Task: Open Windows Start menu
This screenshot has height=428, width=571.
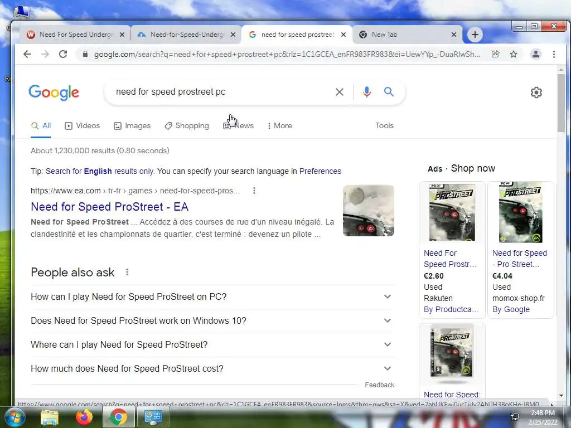Action: click(14, 417)
